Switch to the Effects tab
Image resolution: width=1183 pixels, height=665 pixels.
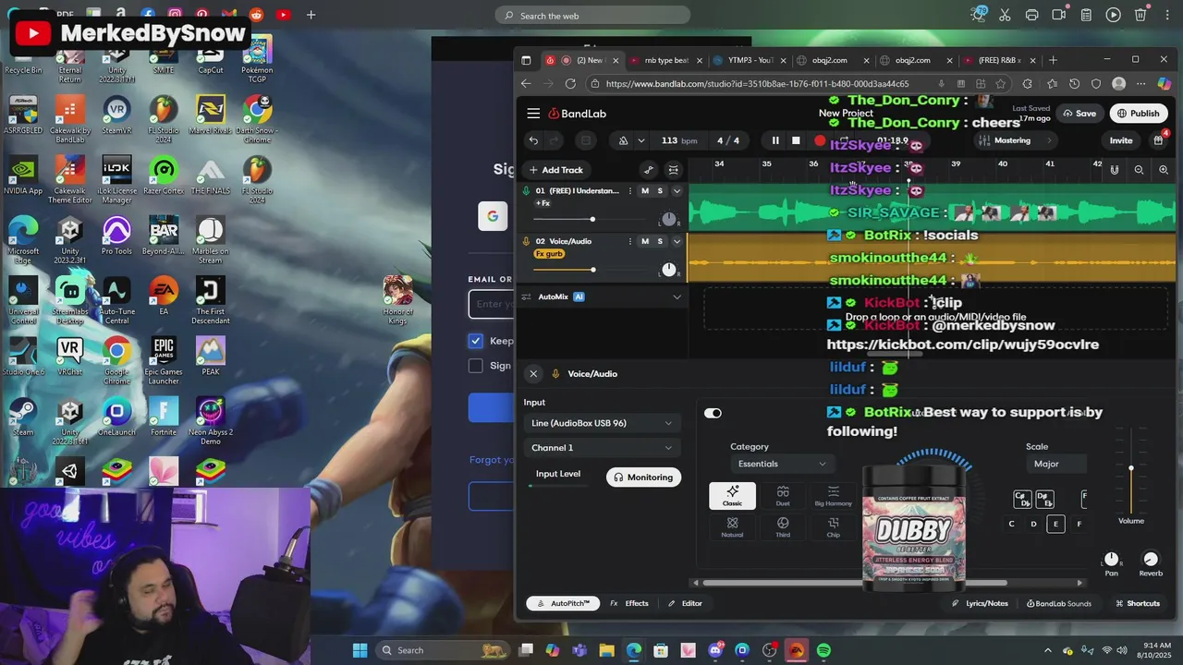629,603
